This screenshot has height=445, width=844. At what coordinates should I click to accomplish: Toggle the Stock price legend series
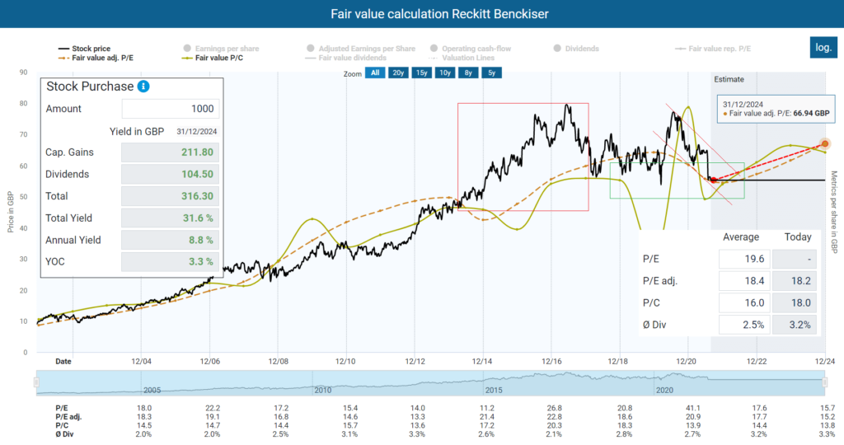coord(85,49)
